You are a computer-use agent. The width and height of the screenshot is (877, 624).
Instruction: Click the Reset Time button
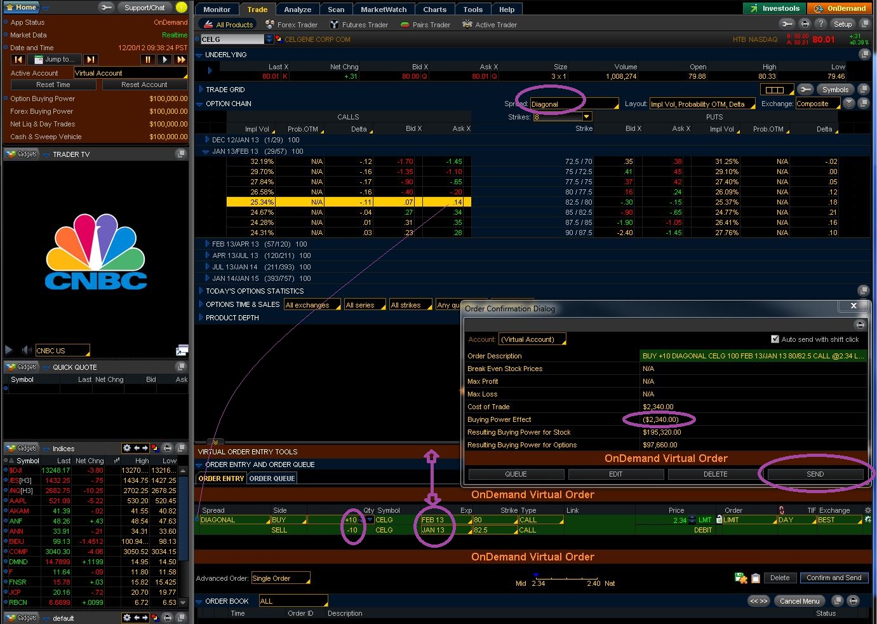pos(53,85)
